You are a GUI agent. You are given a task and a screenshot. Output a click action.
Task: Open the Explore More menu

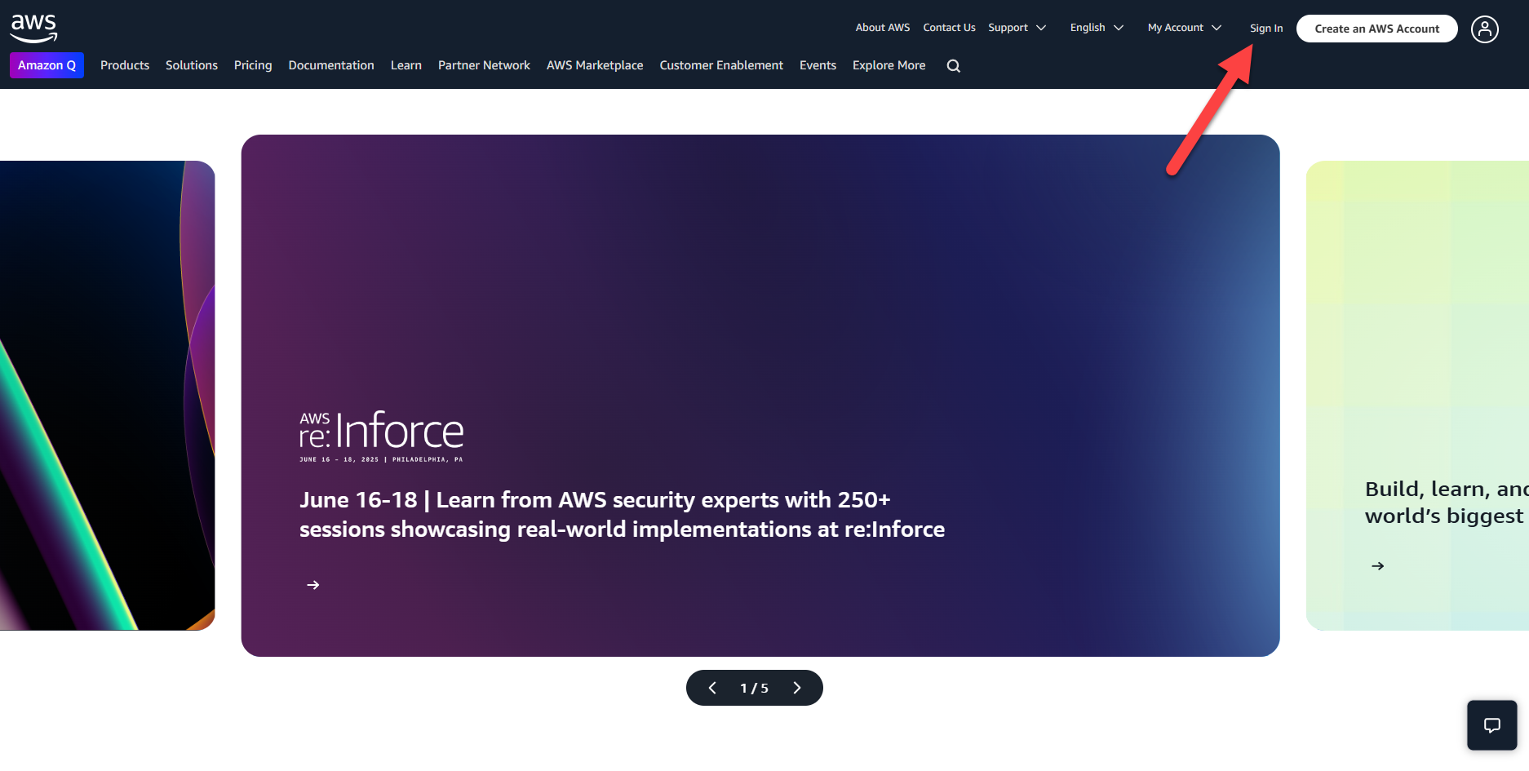(x=889, y=65)
